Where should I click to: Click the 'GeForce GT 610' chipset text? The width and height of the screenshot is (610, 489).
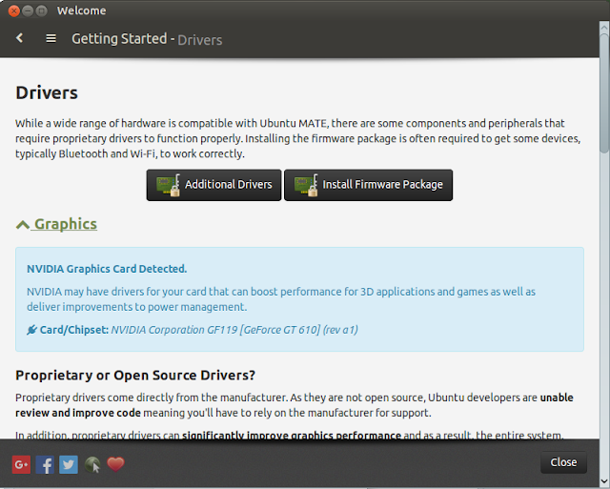tap(281, 330)
